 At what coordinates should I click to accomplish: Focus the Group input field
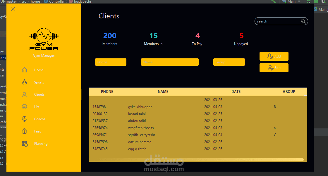point(229,62)
